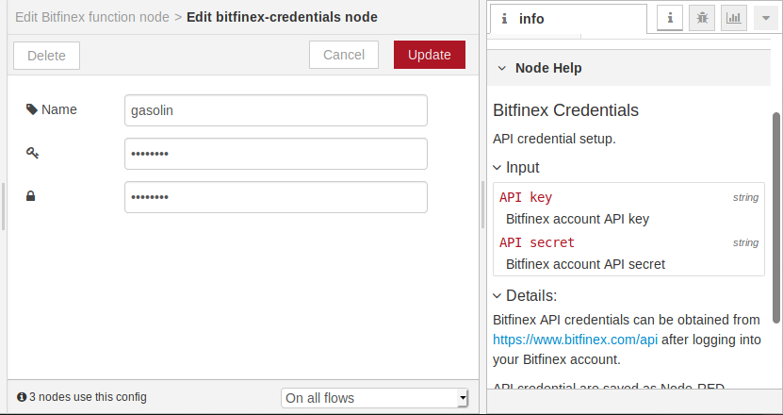Open the sidebar tab list dropdown arrow

click(x=763, y=18)
